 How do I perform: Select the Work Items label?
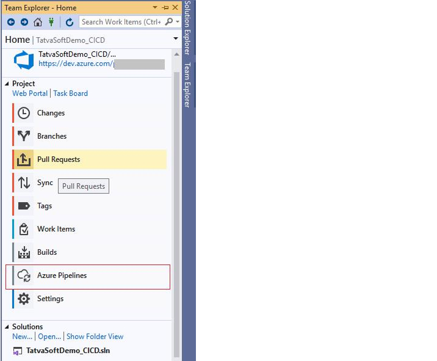click(x=56, y=229)
